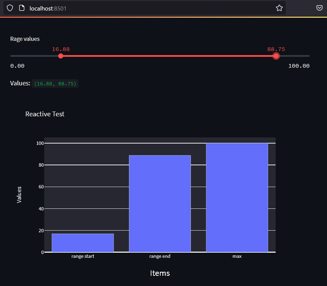327x286 pixels.
Task: Click the 'Values' y-axis title
Action: click(x=19, y=195)
